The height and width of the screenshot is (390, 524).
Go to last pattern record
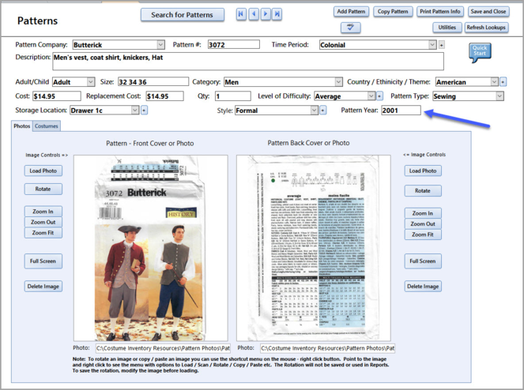pos(277,14)
